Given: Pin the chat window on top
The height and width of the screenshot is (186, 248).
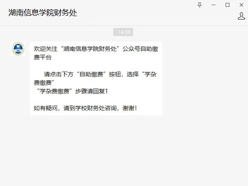Looking at the screenshot, I should click(200, 5).
